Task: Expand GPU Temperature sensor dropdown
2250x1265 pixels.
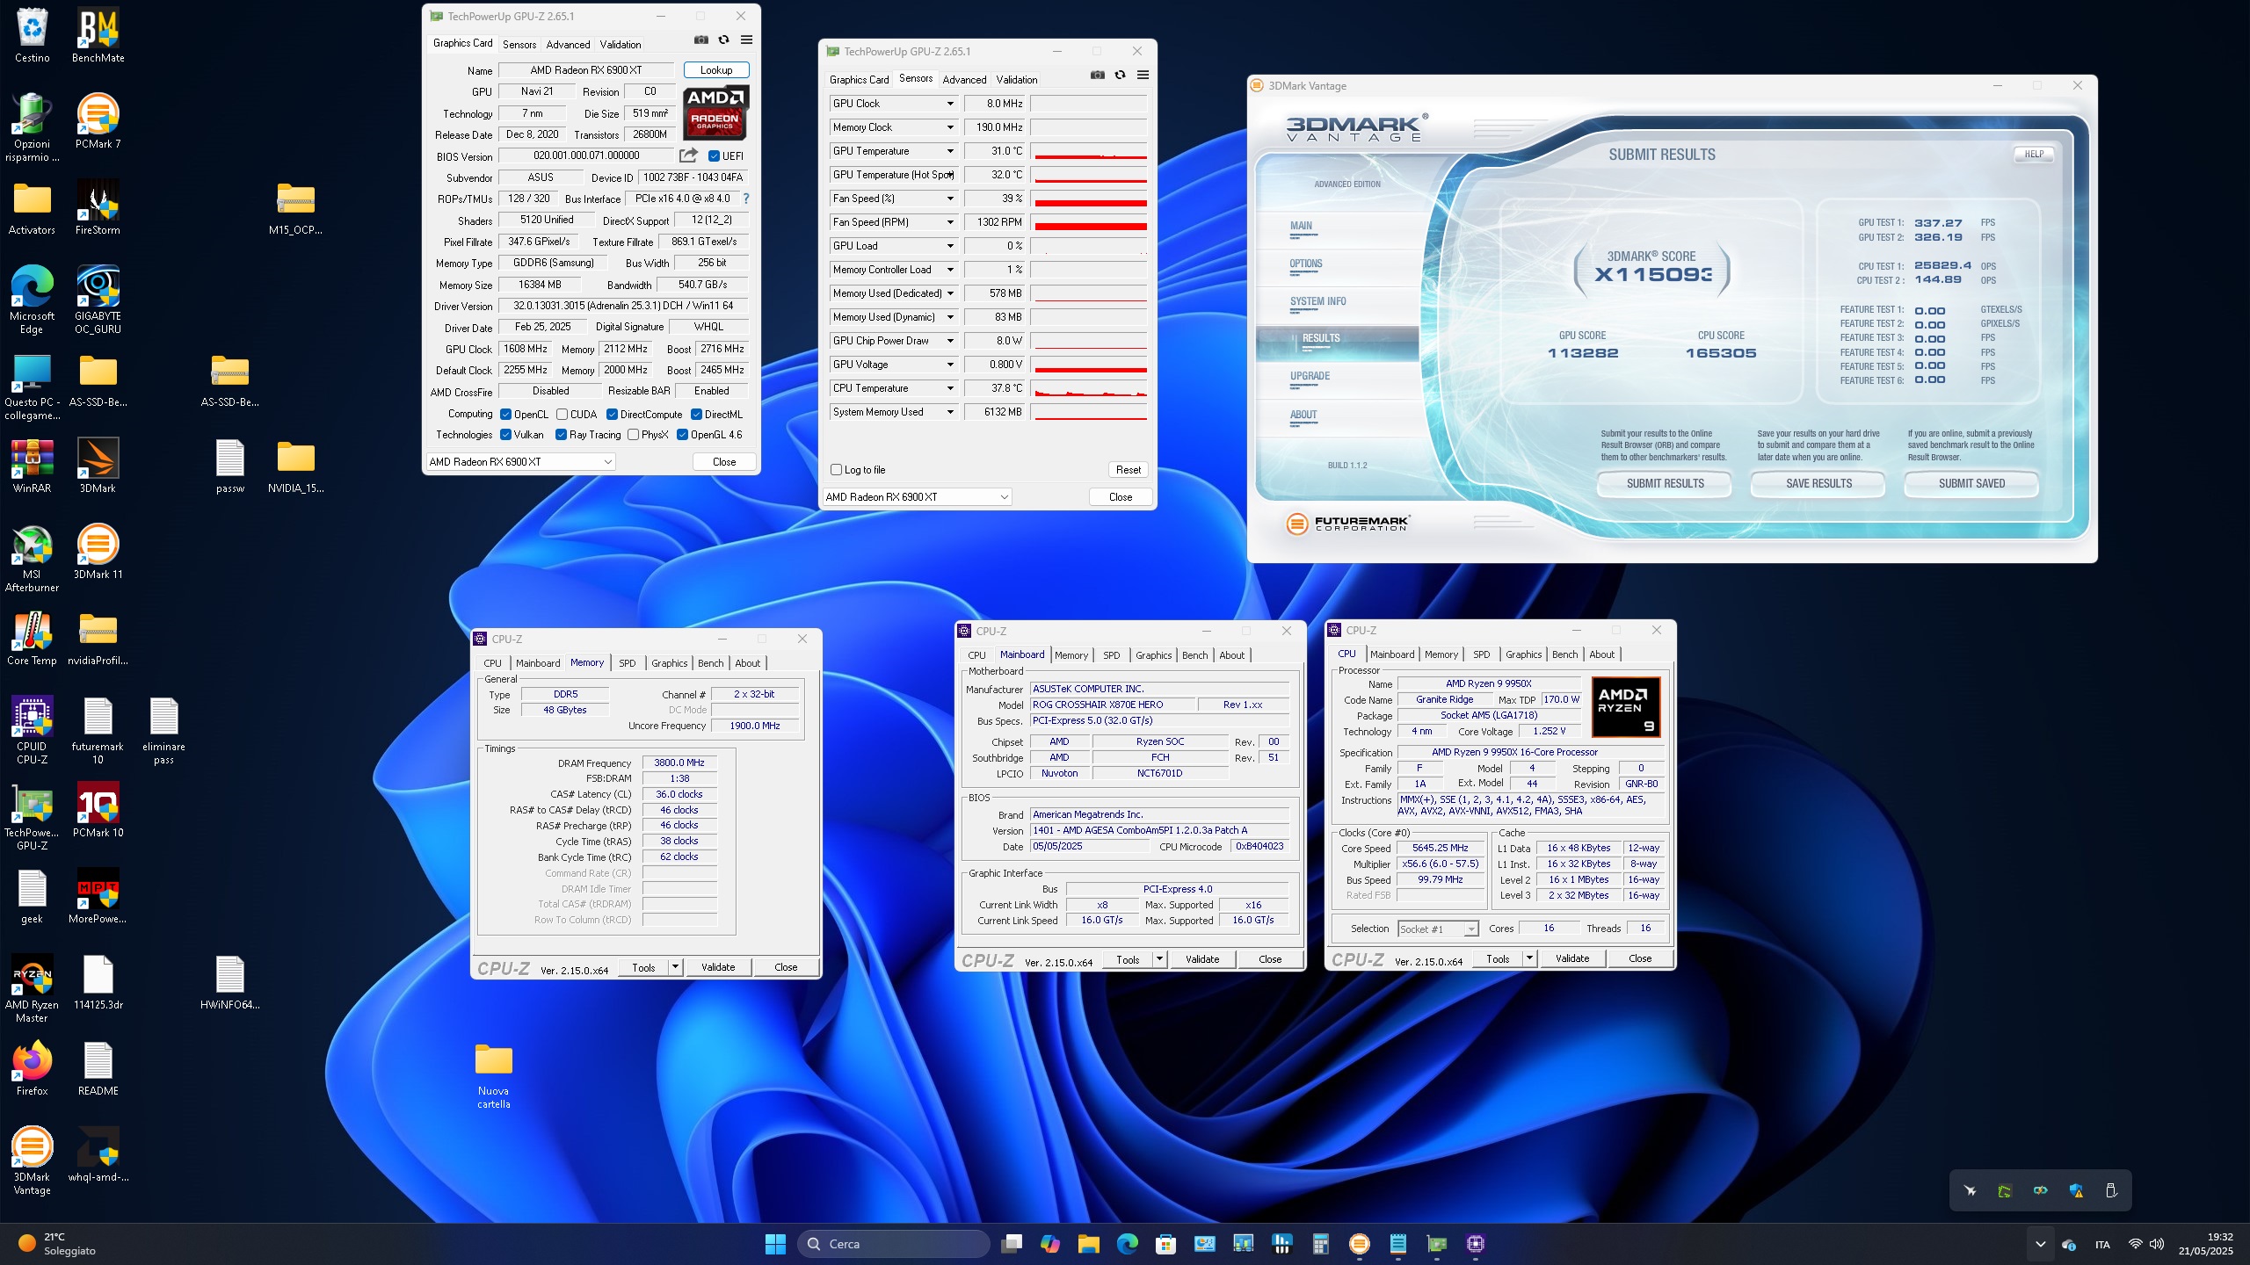Action: coord(950,151)
